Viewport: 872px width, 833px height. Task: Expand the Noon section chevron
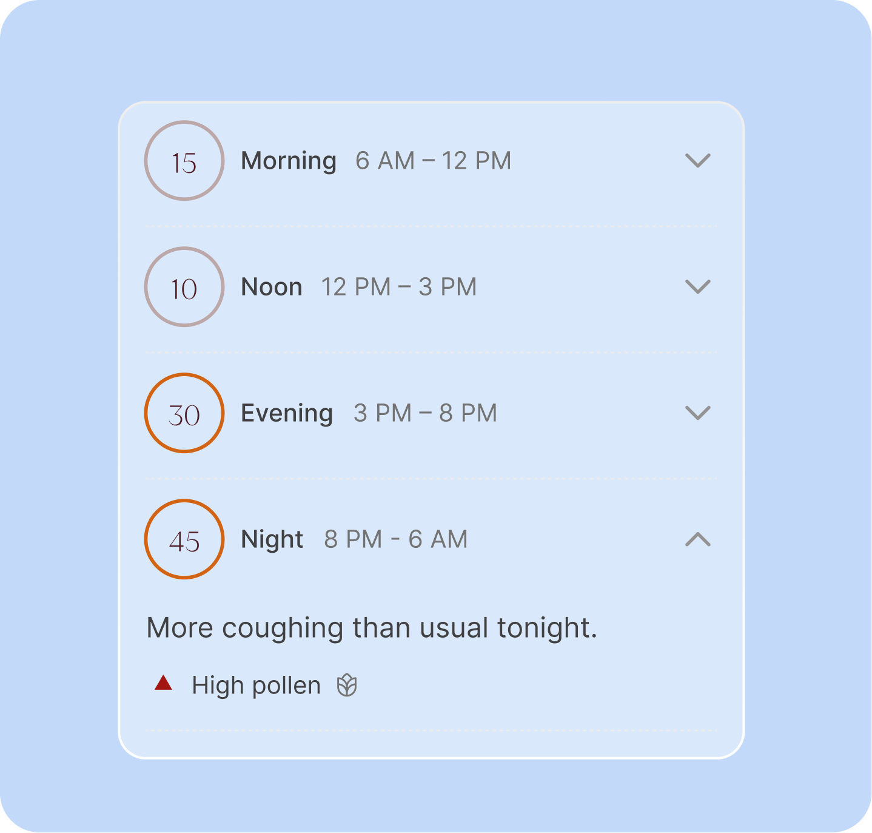click(697, 286)
